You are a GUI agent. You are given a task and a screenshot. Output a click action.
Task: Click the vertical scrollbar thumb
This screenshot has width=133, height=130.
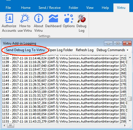click(130, 99)
